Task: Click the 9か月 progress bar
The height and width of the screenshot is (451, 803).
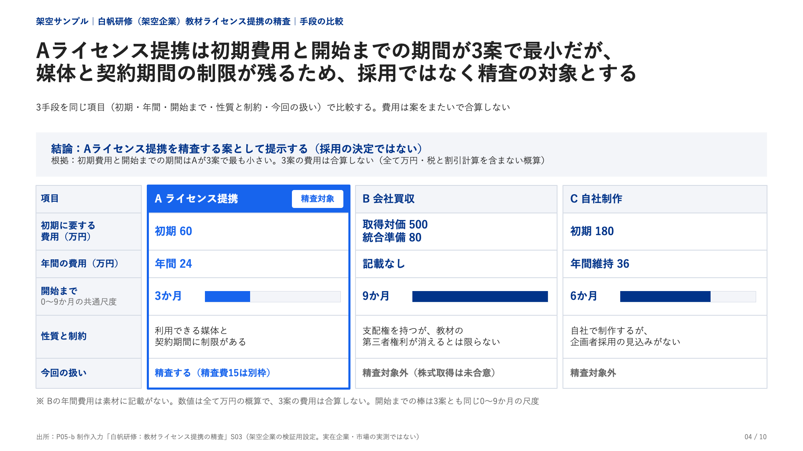Action: pos(480,296)
